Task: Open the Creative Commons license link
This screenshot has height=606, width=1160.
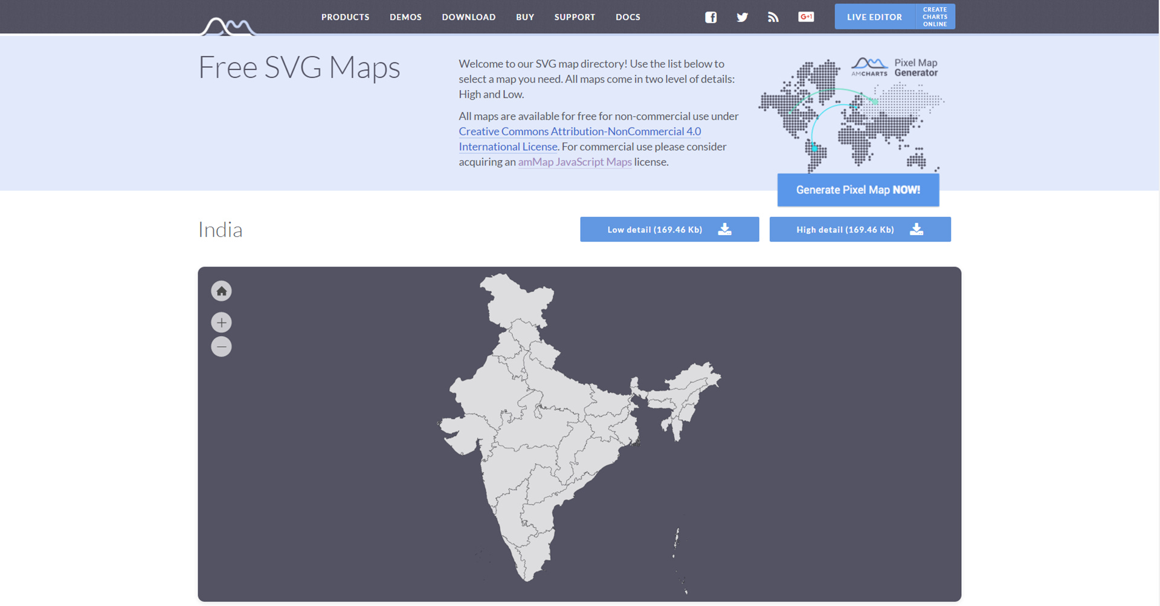Action: click(x=579, y=131)
